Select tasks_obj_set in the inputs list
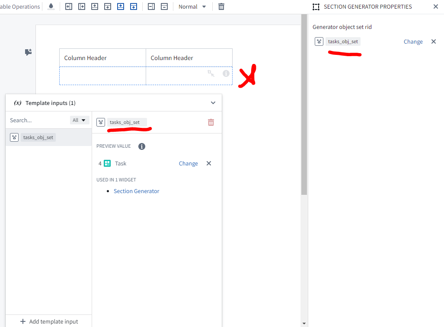The height and width of the screenshot is (327, 444). [49, 137]
